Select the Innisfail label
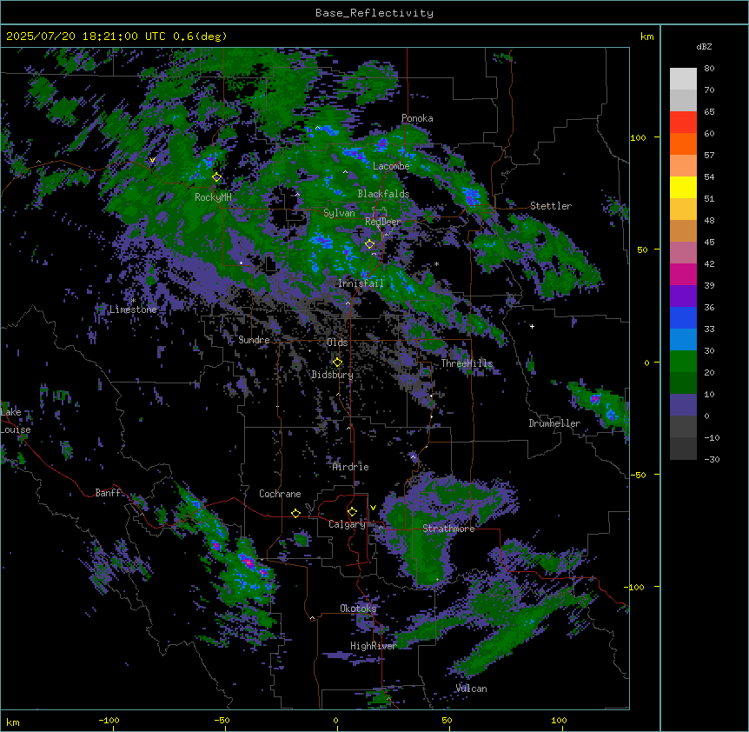Image resolution: width=749 pixels, height=732 pixels. coord(361,283)
